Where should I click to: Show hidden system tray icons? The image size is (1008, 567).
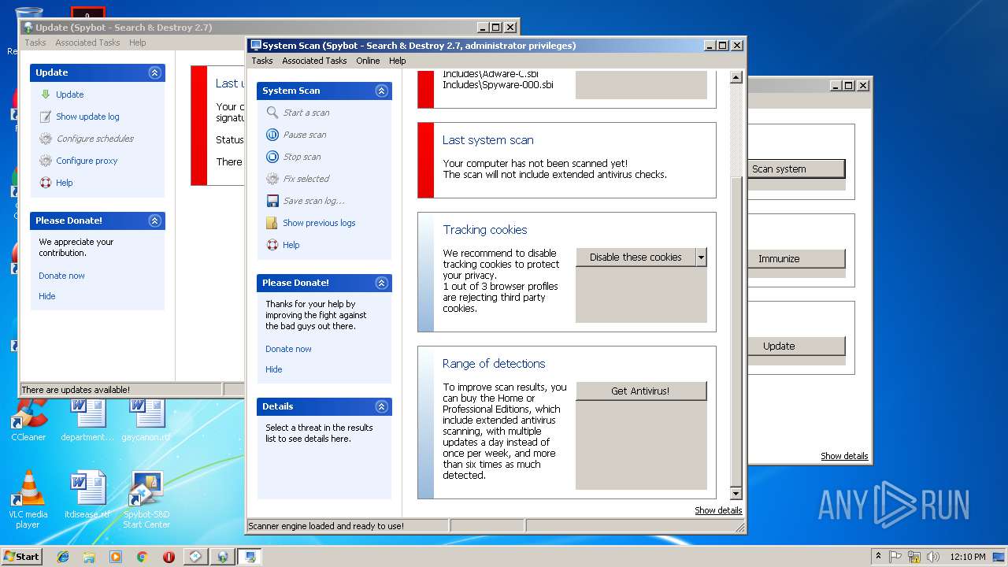[x=878, y=557]
